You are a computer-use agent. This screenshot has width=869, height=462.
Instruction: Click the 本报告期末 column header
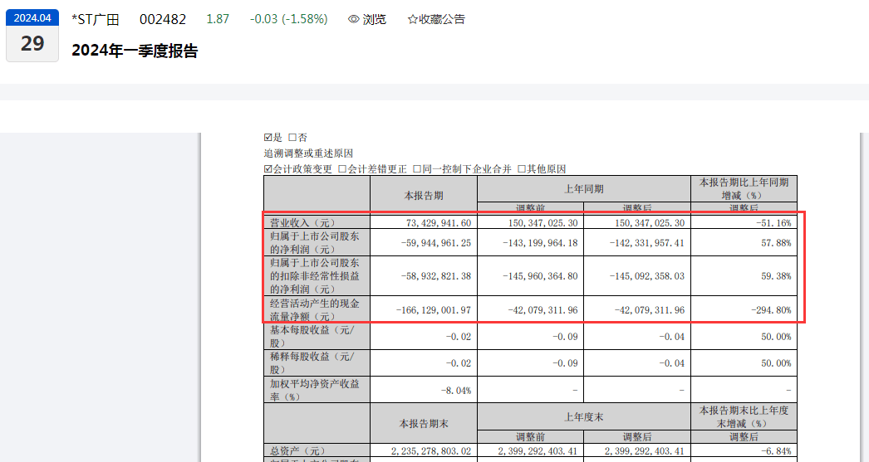point(424,423)
